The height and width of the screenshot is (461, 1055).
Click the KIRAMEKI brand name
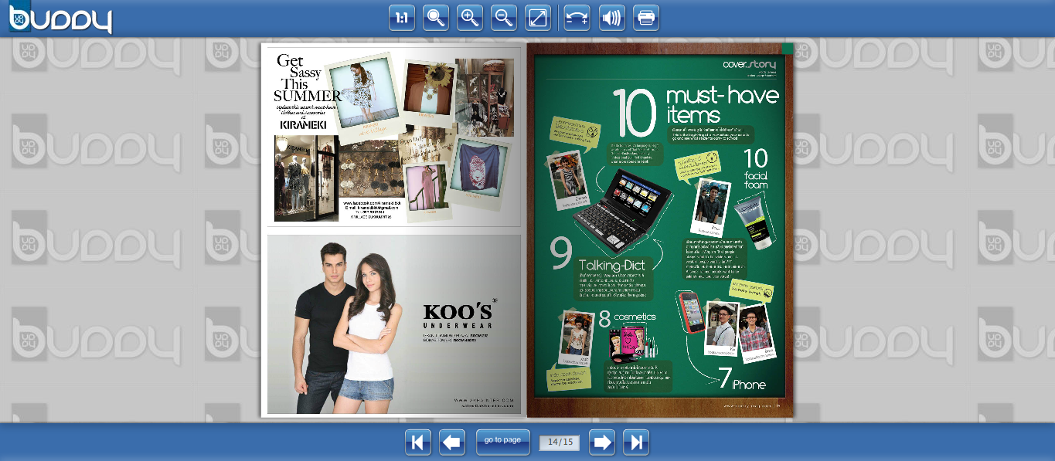(303, 124)
